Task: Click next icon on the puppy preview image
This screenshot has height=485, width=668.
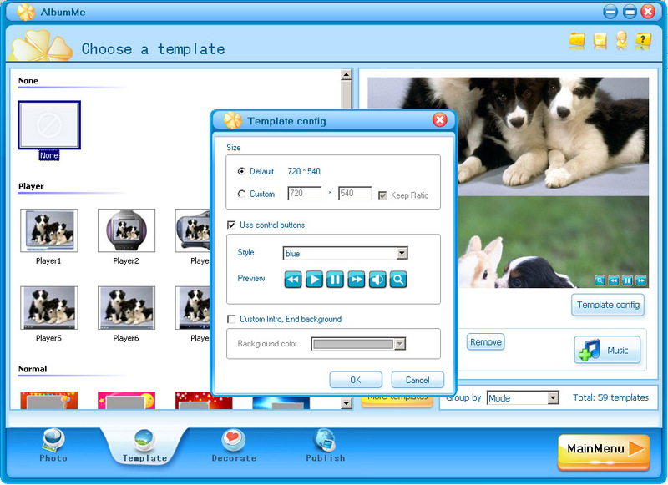Action: [640, 280]
